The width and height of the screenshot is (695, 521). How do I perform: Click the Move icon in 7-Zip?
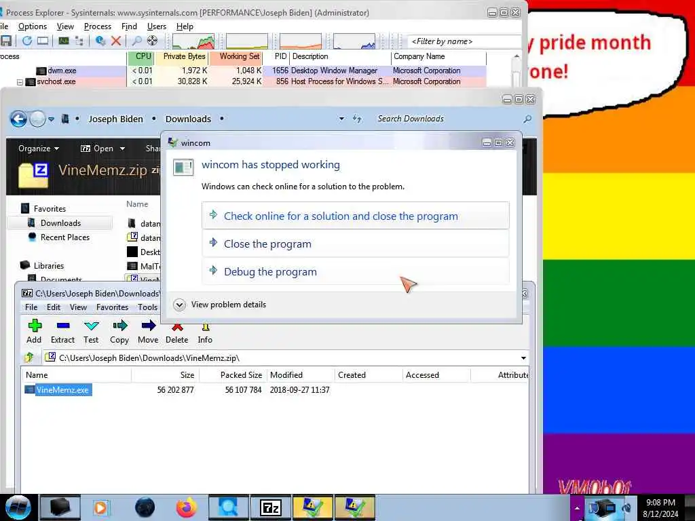148,326
